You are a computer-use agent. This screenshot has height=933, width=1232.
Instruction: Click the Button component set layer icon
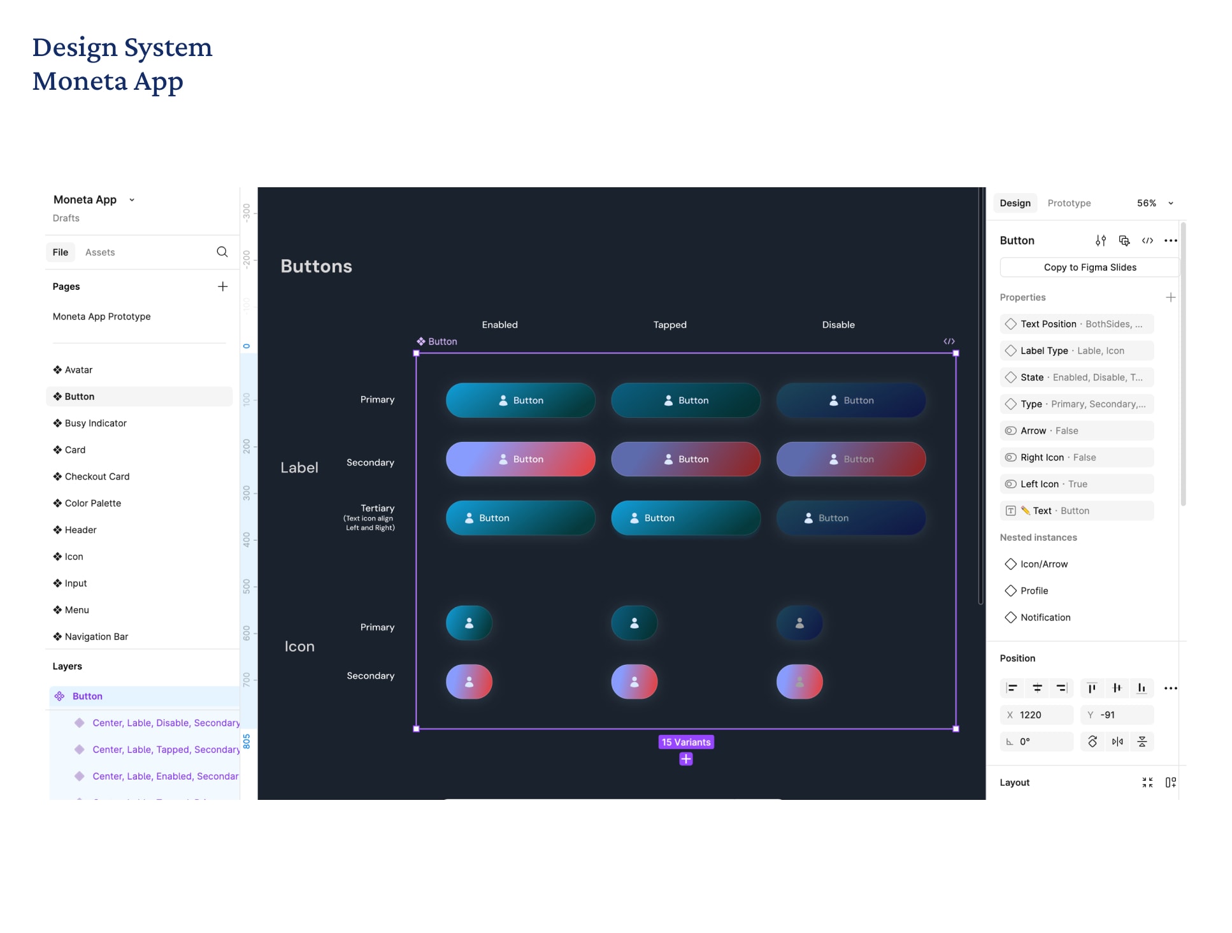pos(59,696)
